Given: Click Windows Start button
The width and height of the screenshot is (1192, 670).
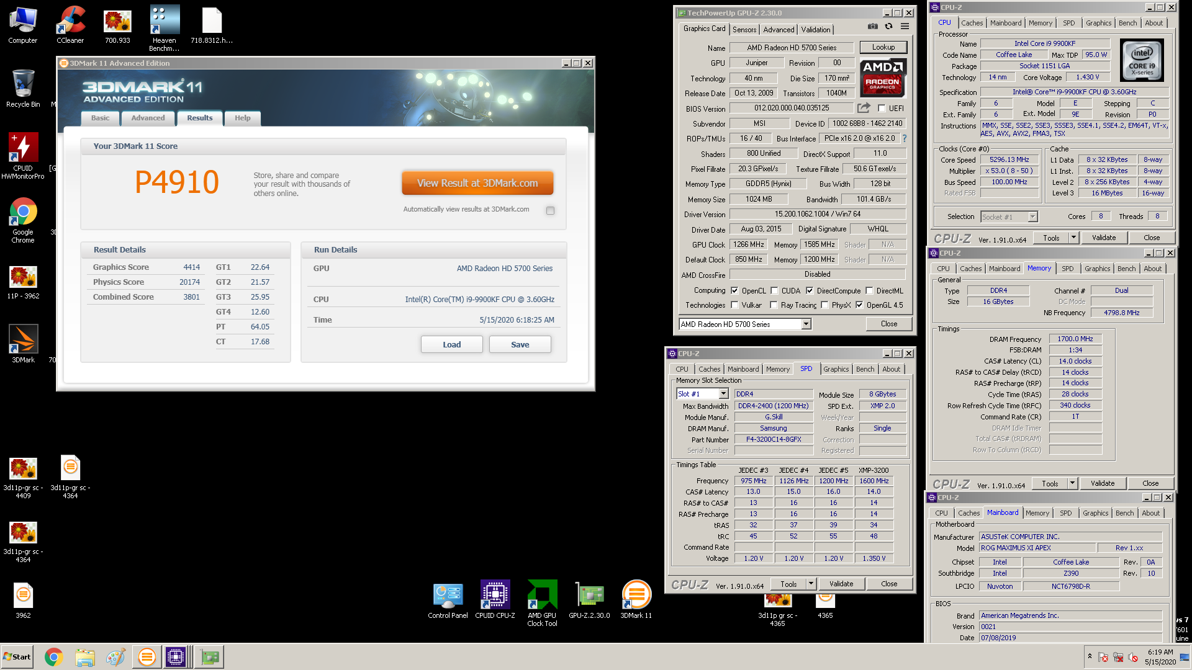Looking at the screenshot, I should coord(17,657).
